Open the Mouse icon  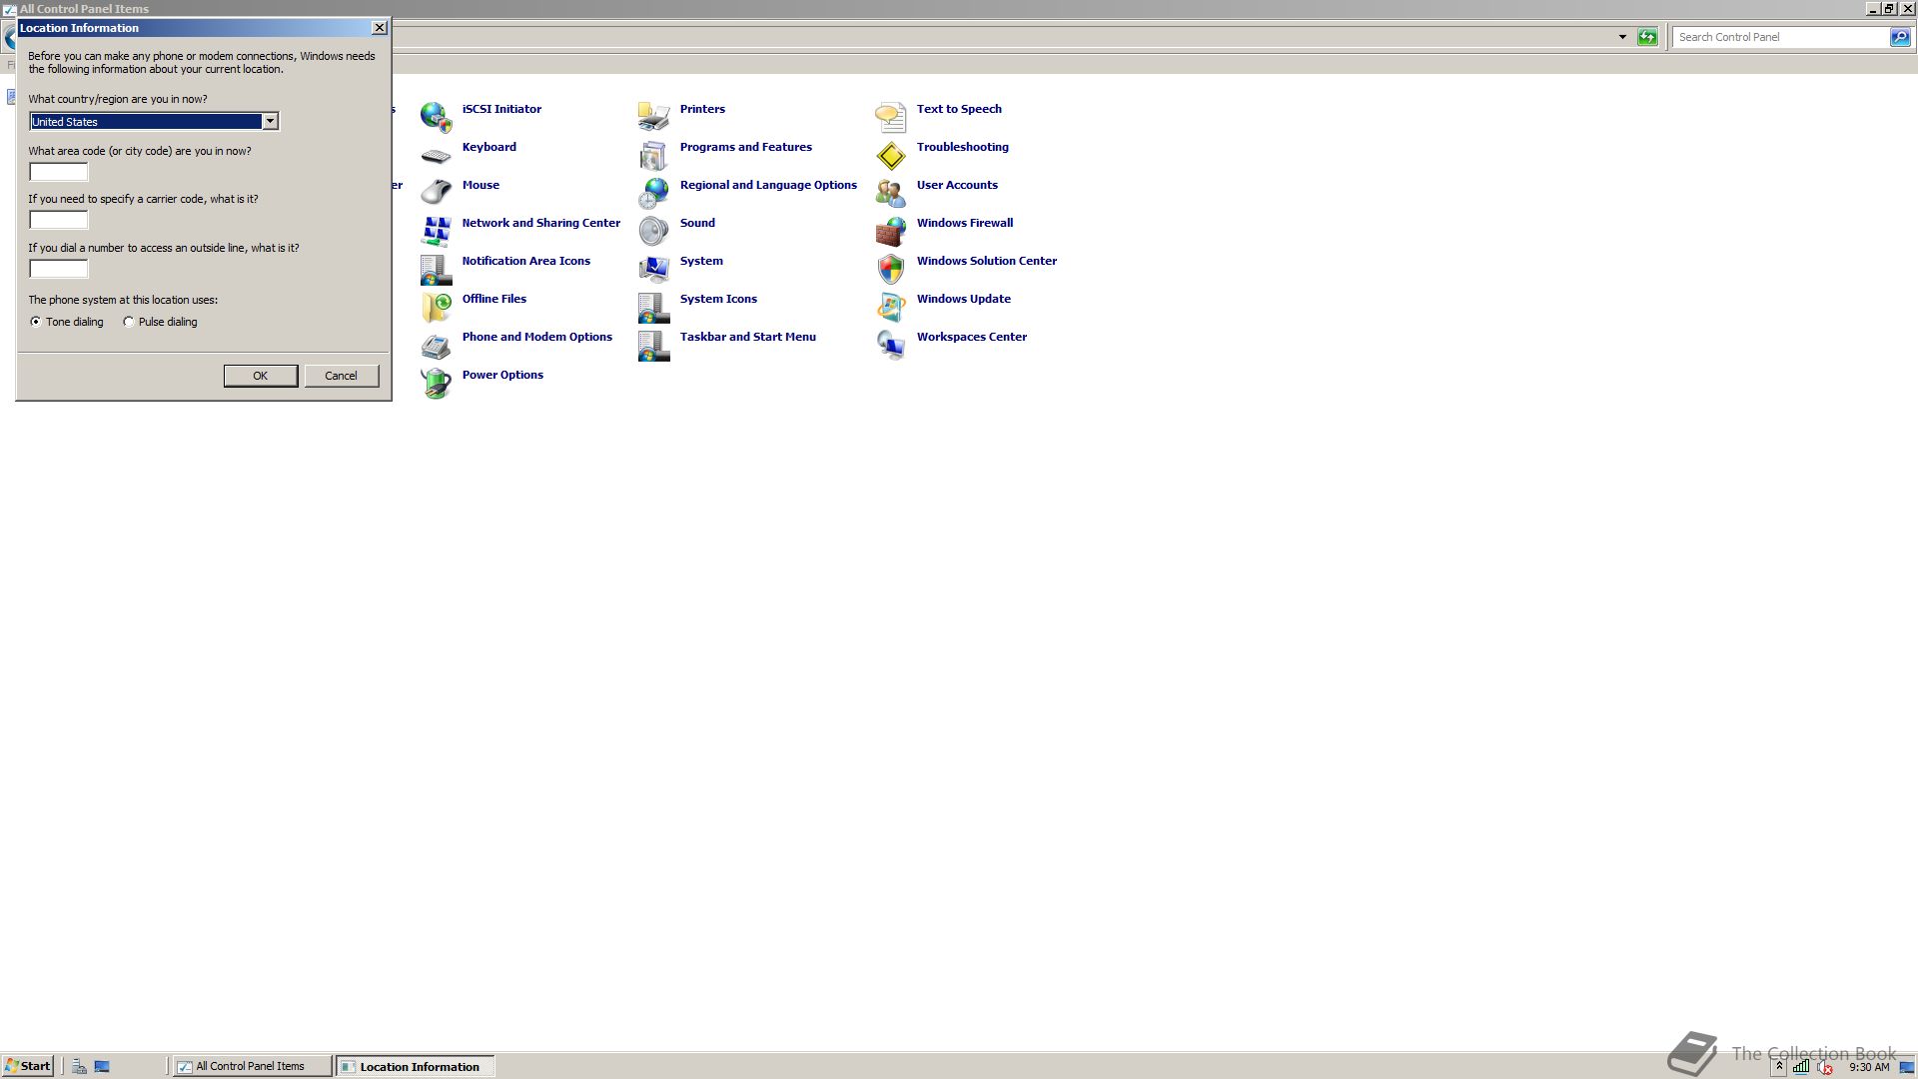coord(436,191)
